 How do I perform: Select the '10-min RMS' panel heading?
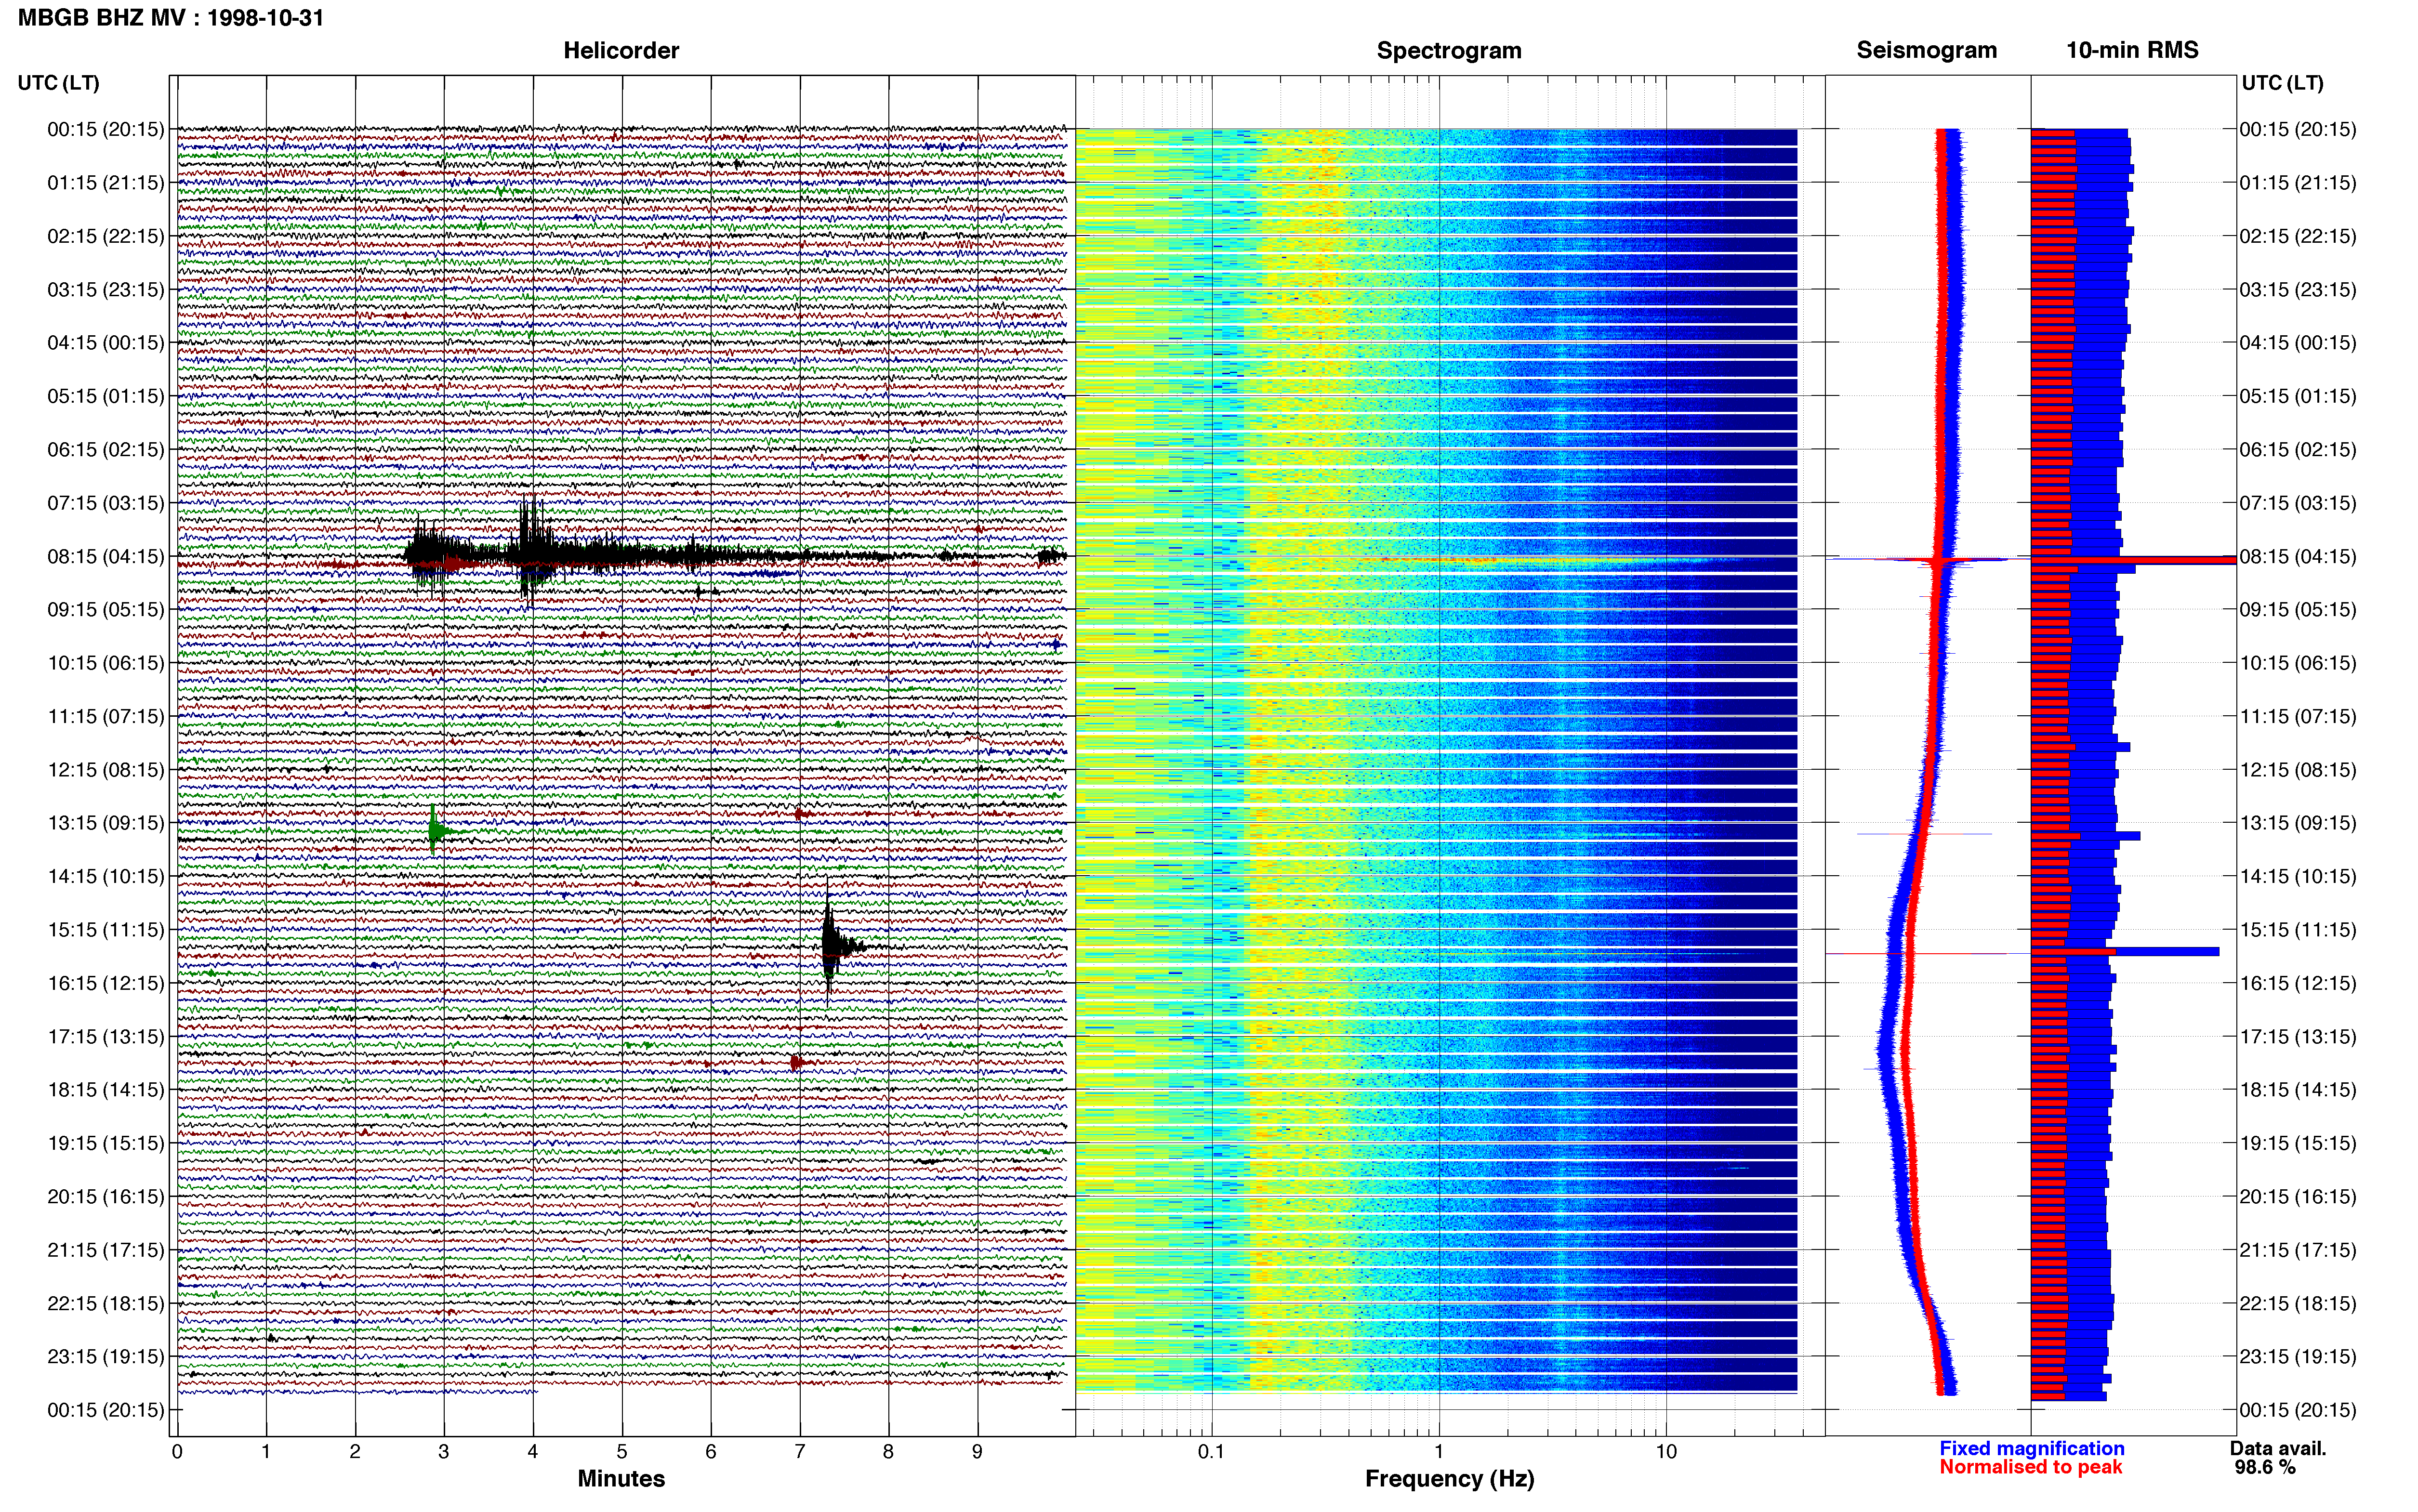(x=2132, y=51)
